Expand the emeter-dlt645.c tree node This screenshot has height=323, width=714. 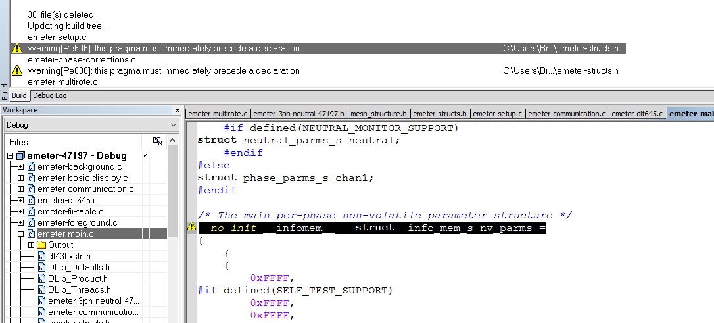pos(20,201)
